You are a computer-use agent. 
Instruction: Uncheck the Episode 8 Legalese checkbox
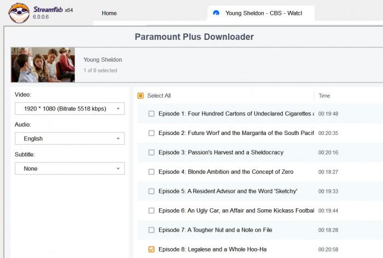pos(152,249)
